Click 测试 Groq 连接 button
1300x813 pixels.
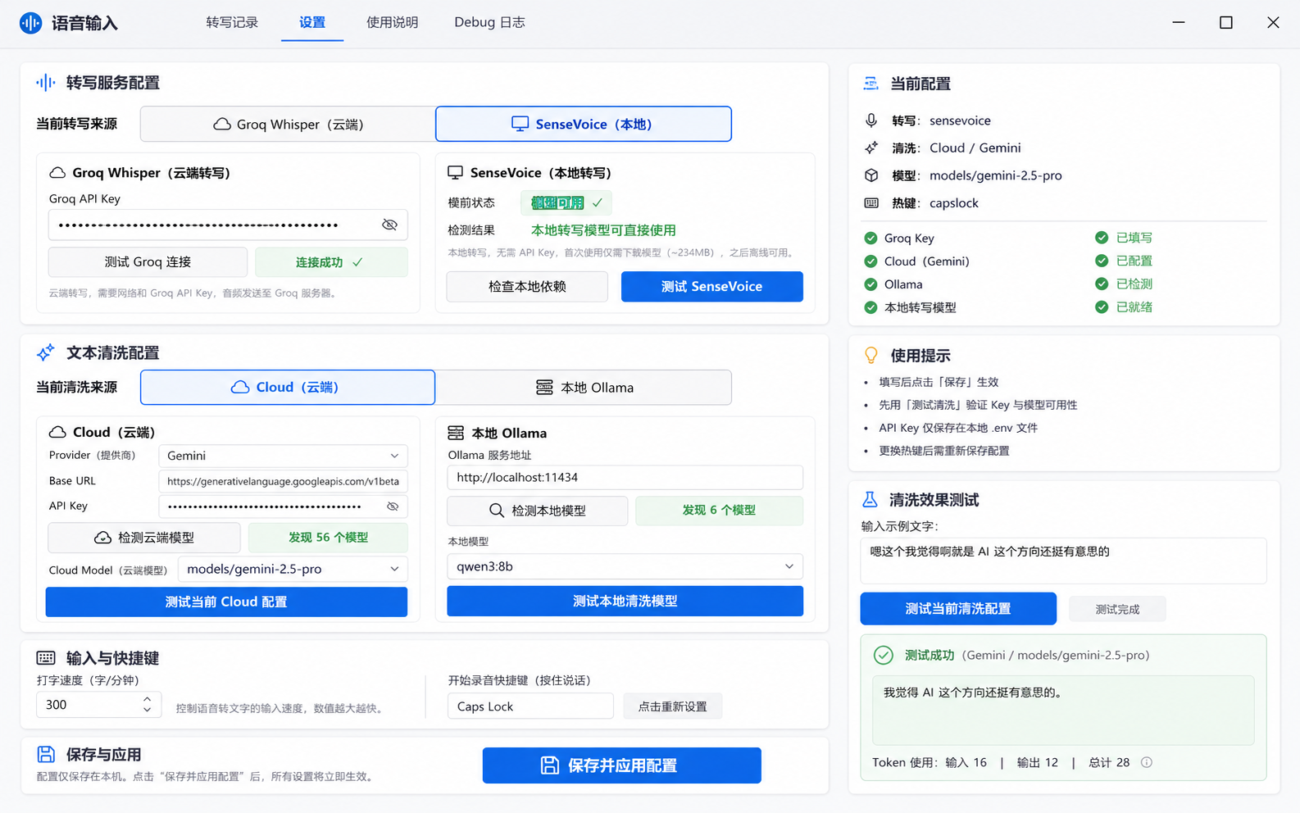pyautogui.click(x=148, y=262)
